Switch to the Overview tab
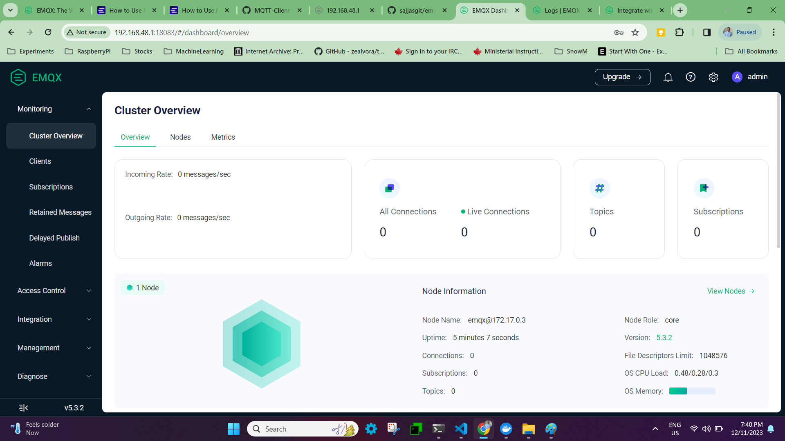Image resolution: width=785 pixels, height=441 pixels. tap(135, 137)
